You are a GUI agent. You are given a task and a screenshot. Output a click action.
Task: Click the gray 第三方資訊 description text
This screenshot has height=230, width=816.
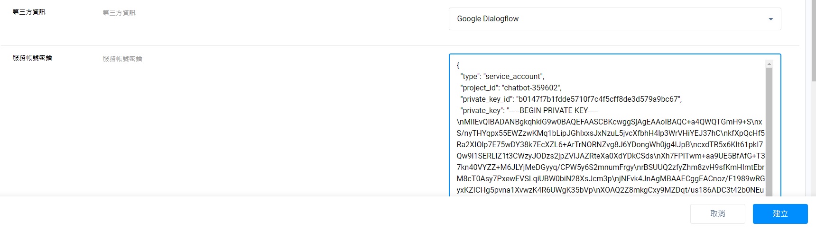coord(119,13)
